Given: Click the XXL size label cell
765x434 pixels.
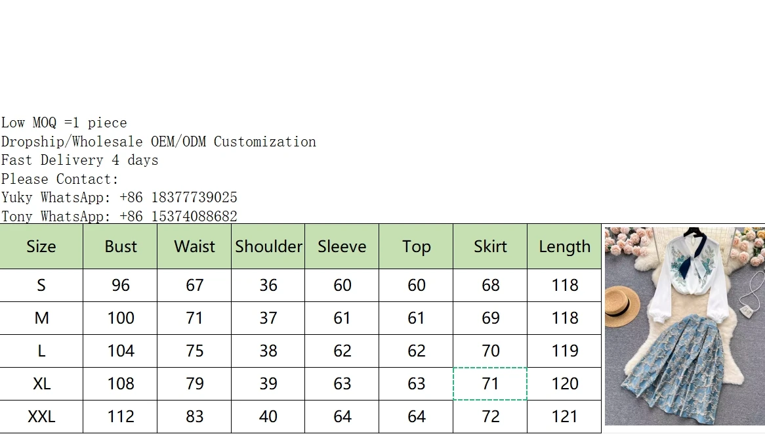Looking at the screenshot, I should click(x=41, y=416).
